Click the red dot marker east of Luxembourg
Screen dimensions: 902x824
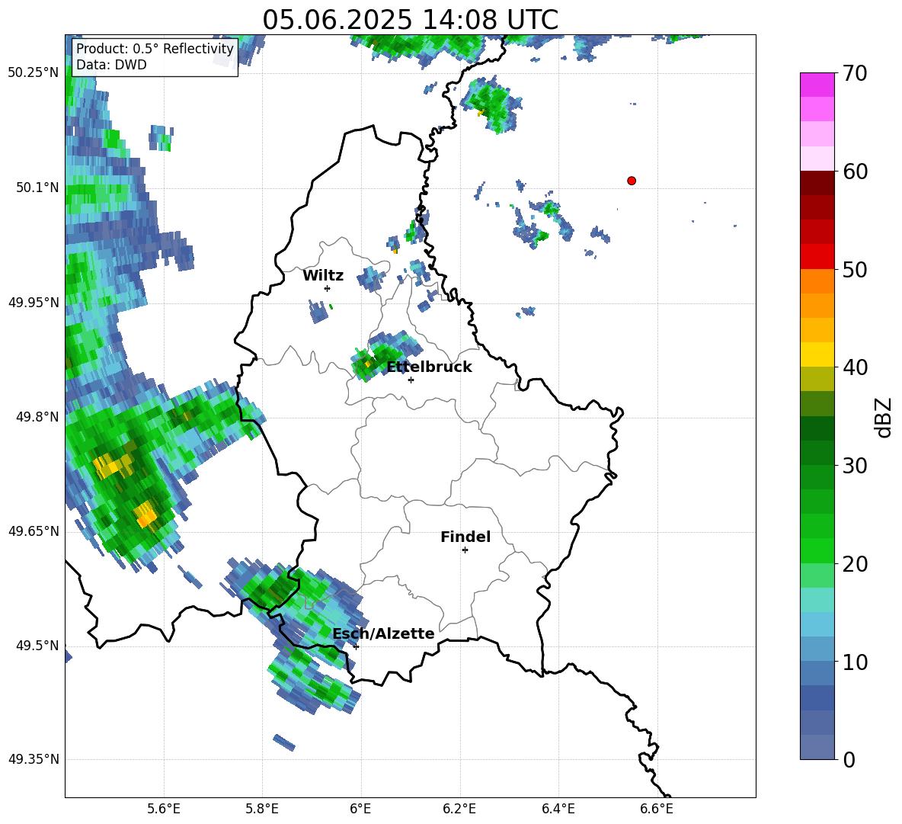632,181
